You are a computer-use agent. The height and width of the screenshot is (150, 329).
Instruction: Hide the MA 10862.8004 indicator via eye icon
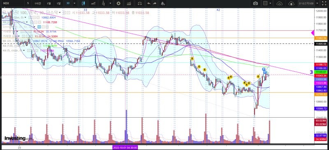[x=30, y=17]
